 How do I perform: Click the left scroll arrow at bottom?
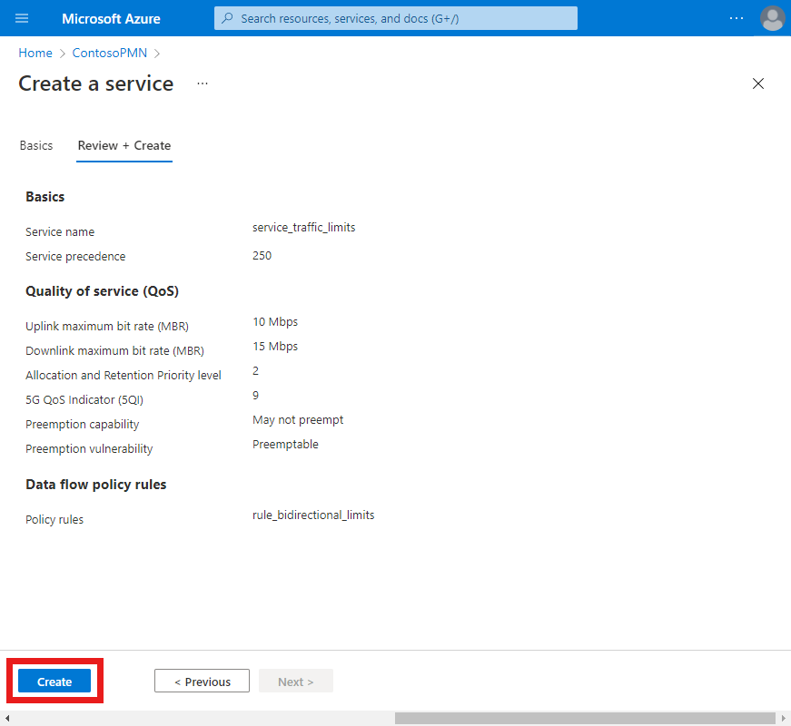pyautogui.click(x=6, y=717)
